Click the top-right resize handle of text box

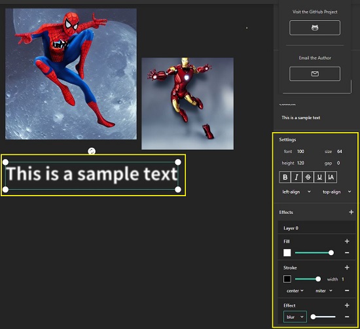pos(178,162)
